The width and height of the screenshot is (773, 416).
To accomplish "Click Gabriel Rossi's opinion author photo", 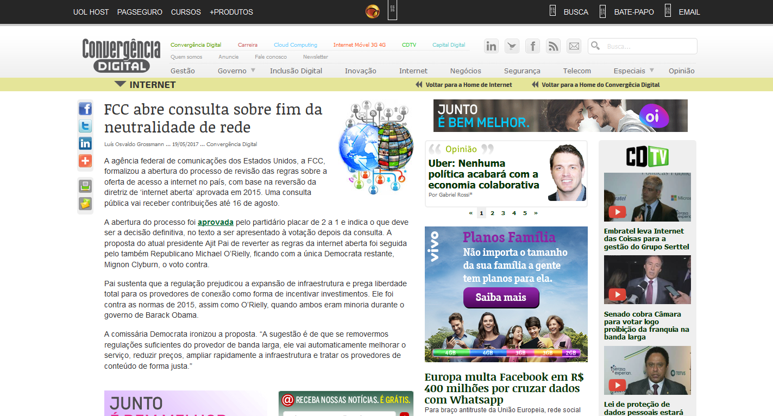I will 567,173.
